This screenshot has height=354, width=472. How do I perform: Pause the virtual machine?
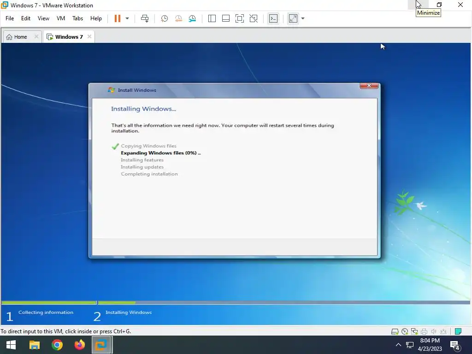[x=118, y=18]
